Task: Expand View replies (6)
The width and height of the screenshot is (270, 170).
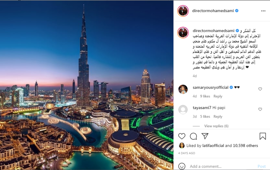Action: (x=216, y=126)
